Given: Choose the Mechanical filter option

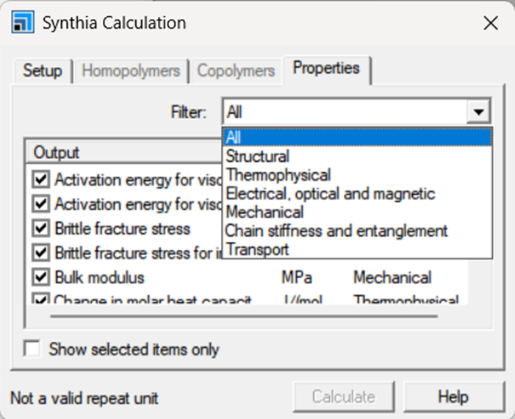Looking at the screenshot, I should [264, 212].
